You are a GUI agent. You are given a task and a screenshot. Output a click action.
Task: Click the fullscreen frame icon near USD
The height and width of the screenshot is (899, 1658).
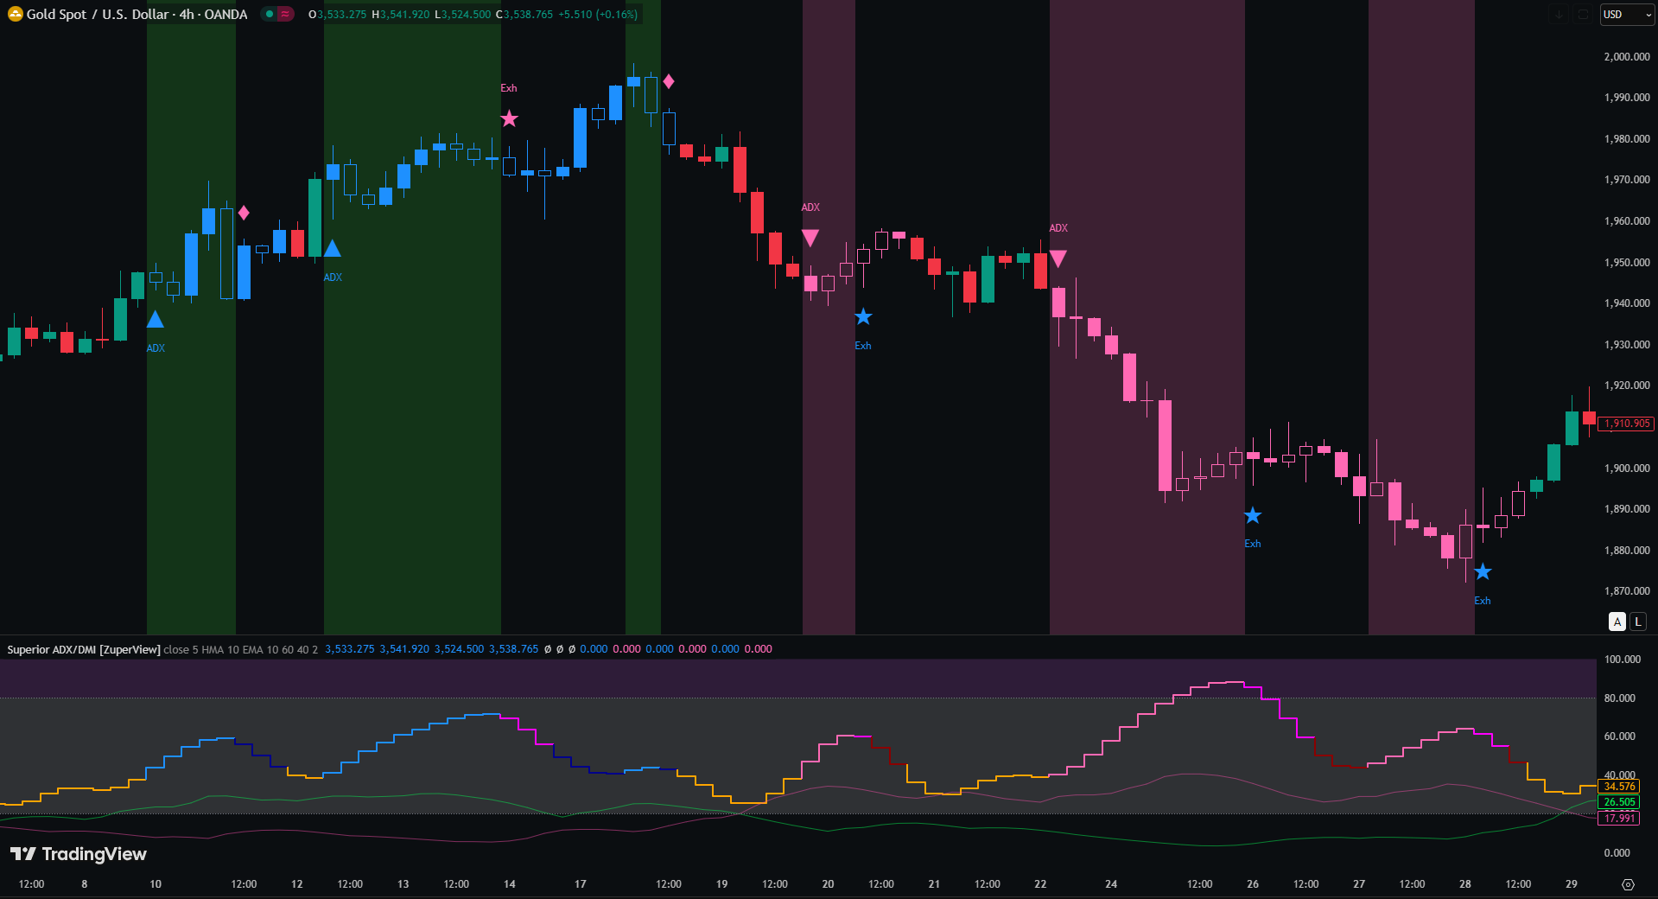click(1583, 14)
